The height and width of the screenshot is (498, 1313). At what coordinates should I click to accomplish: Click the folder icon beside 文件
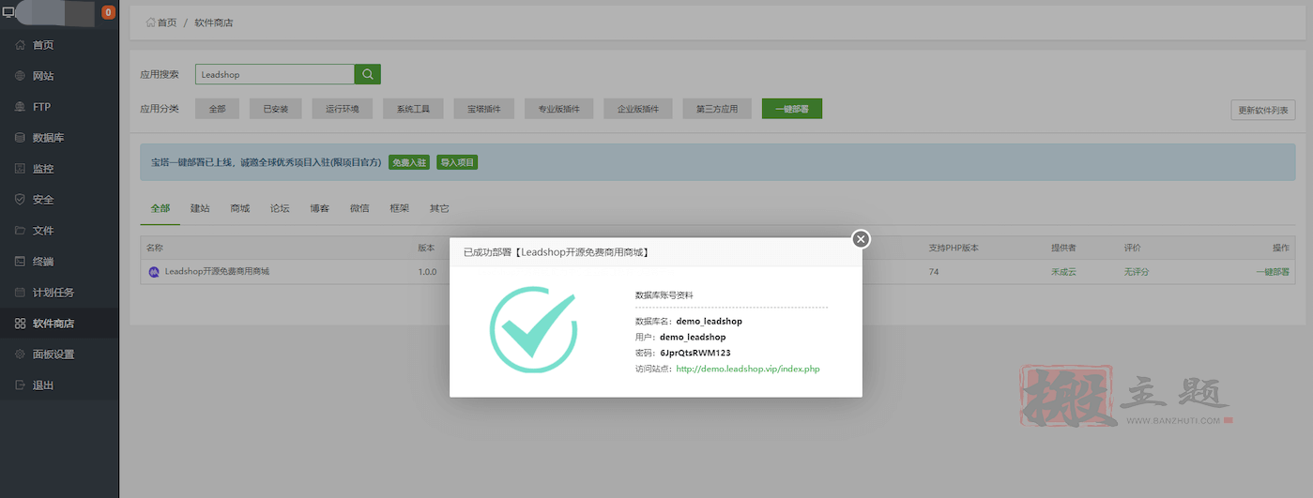pos(21,231)
